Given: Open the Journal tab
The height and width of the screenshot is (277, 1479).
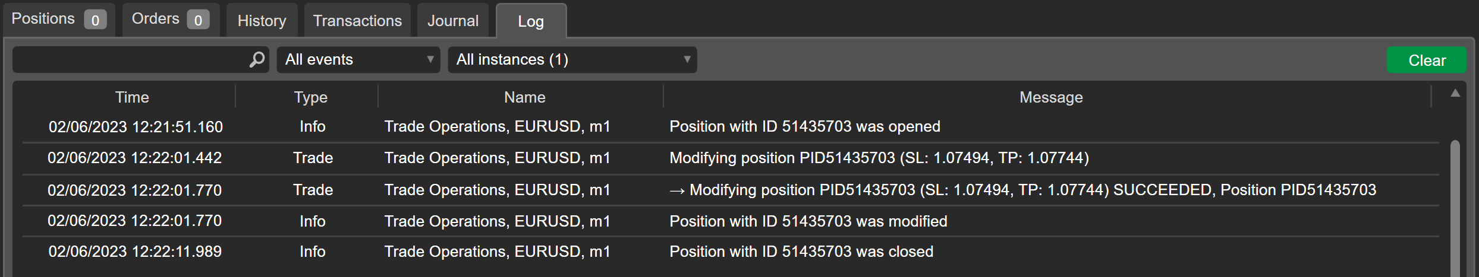Looking at the screenshot, I should [x=452, y=21].
